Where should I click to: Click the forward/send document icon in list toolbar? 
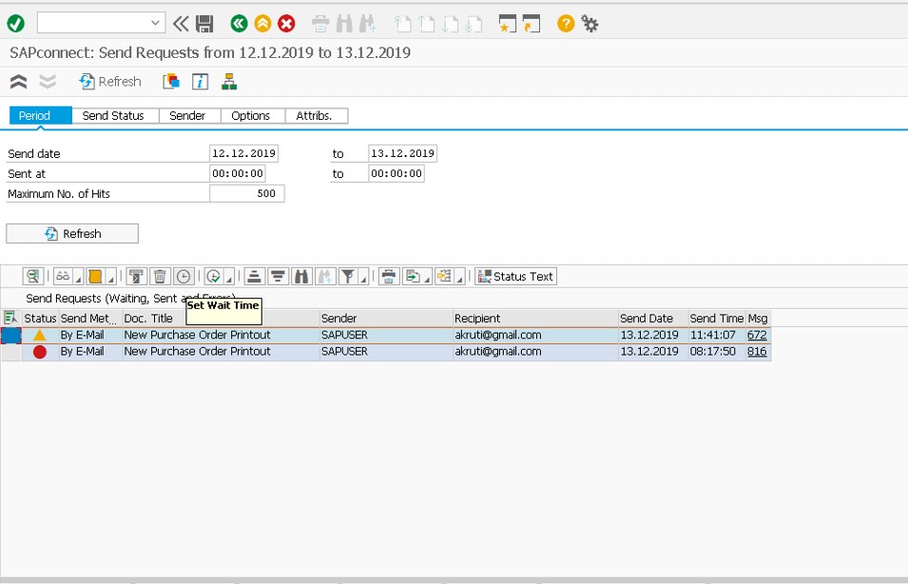pos(136,277)
